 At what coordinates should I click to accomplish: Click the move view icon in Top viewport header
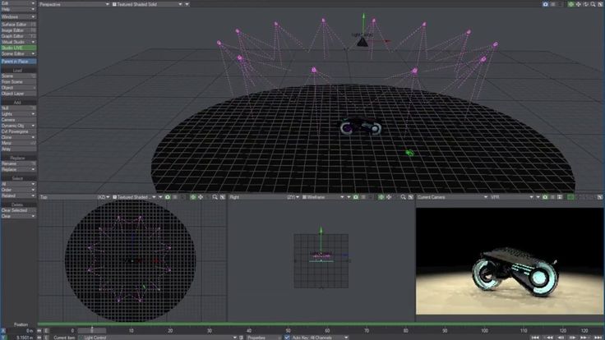[x=201, y=197]
